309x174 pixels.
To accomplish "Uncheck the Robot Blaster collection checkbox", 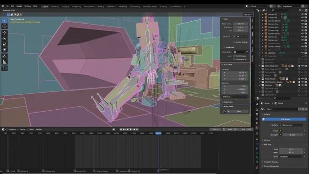I will [299, 79].
